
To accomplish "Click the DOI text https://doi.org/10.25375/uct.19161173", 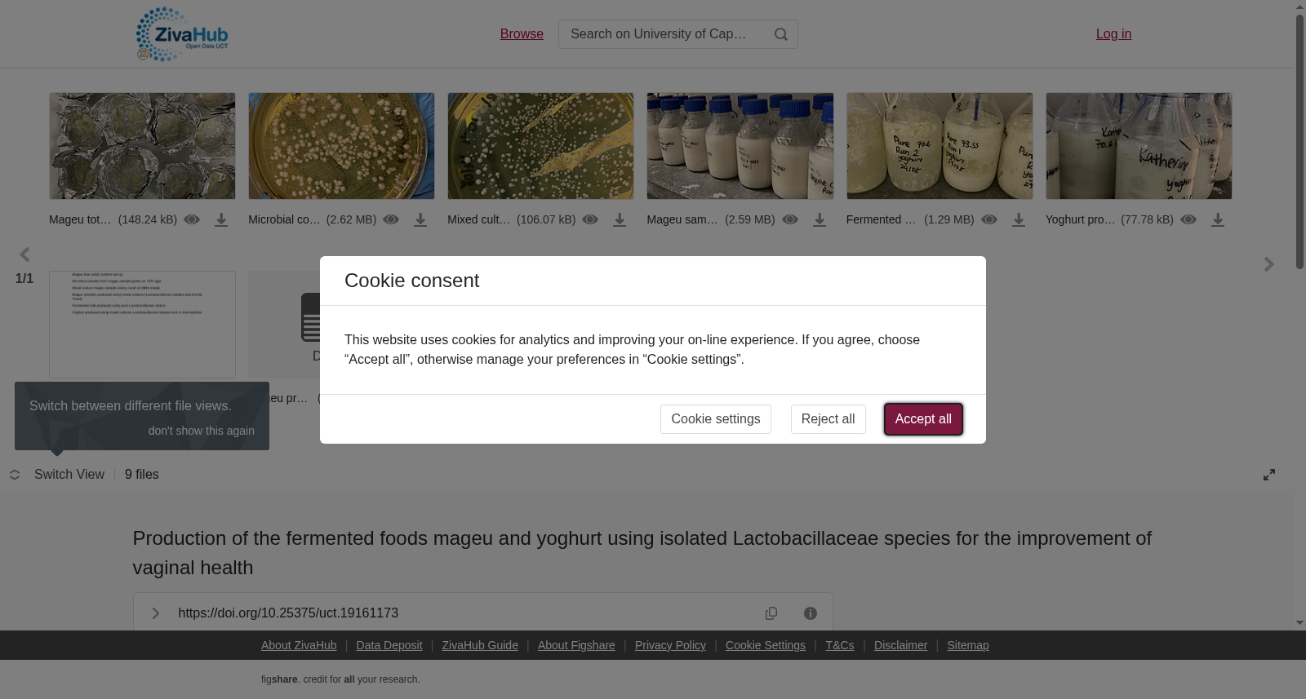I will (x=288, y=613).
